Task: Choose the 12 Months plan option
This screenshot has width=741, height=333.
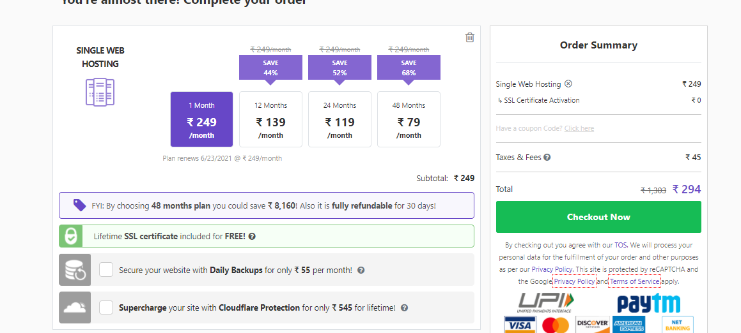Action: click(270, 119)
